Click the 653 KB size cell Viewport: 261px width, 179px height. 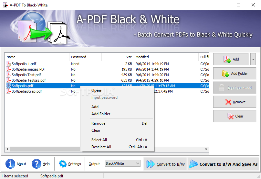click(x=127, y=80)
